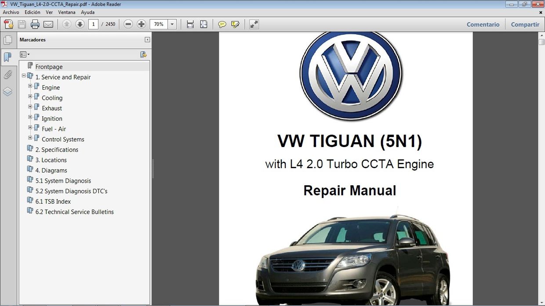Open the Ventana menu

click(67, 12)
